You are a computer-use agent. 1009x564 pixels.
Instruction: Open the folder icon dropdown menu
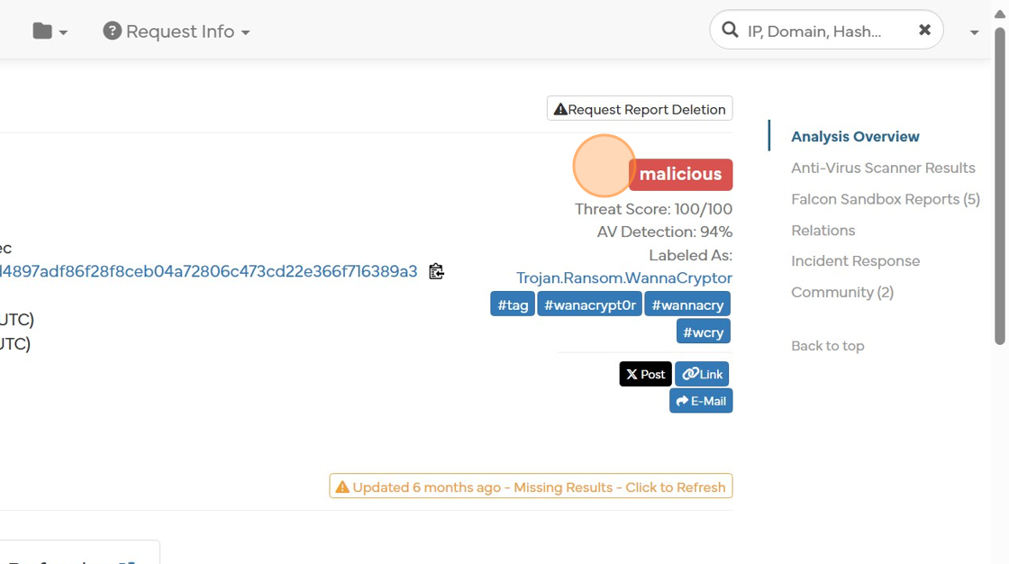50,32
